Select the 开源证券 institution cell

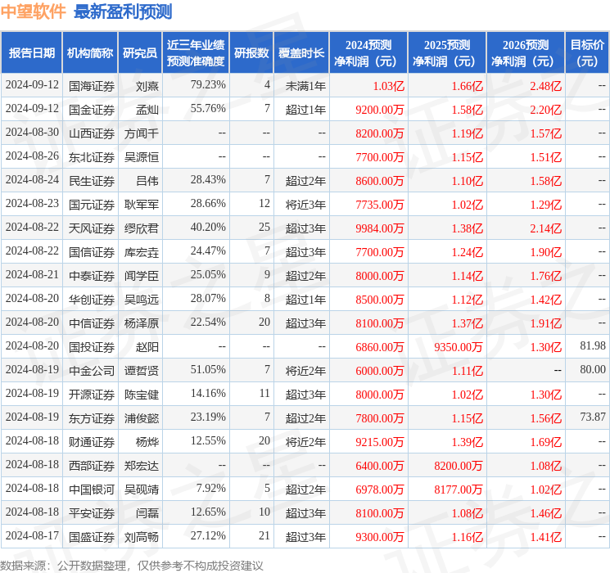[x=92, y=395]
